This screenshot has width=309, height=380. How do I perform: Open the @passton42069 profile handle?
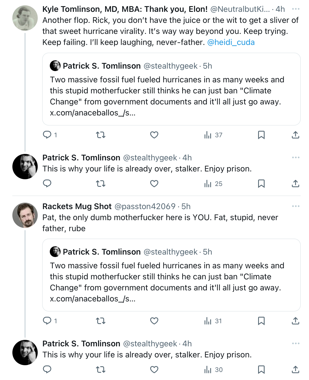pyautogui.click(x=145, y=206)
